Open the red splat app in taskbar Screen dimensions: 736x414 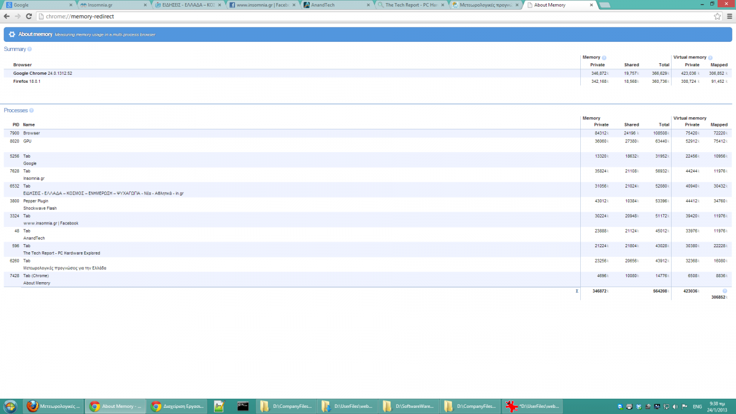[531, 406]
